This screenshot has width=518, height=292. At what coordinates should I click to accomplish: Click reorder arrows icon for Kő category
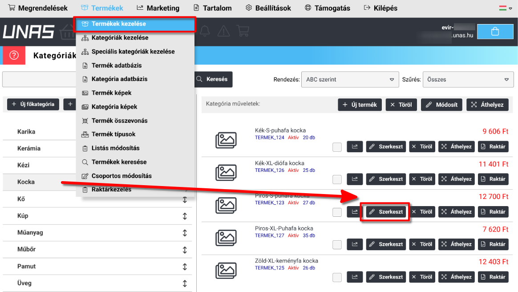185,199
